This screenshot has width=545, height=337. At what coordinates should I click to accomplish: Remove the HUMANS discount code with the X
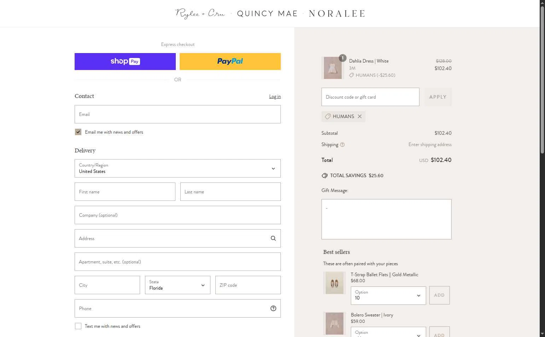point(360,116)
